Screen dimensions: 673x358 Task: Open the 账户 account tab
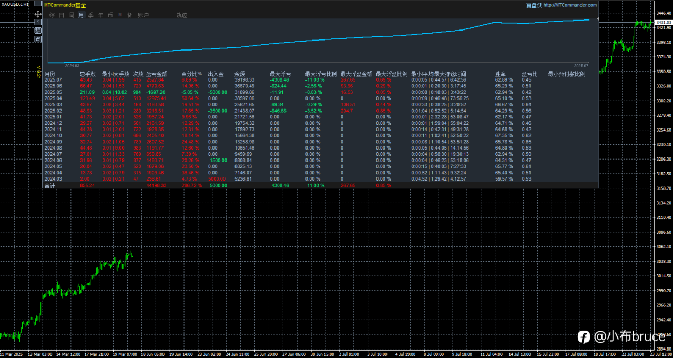143,15
